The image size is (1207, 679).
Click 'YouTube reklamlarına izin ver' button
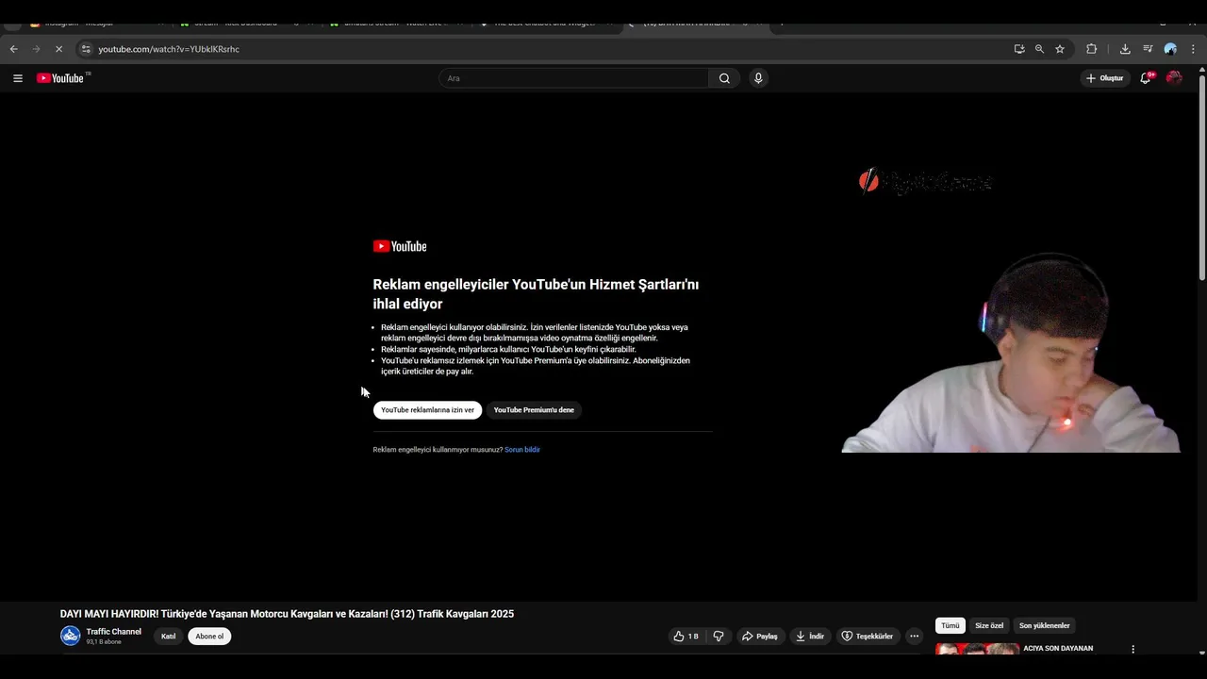(427, 410)
